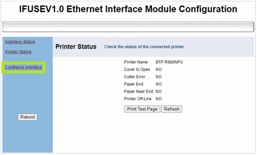Click the empty gray bar below the title

point(128,27)
